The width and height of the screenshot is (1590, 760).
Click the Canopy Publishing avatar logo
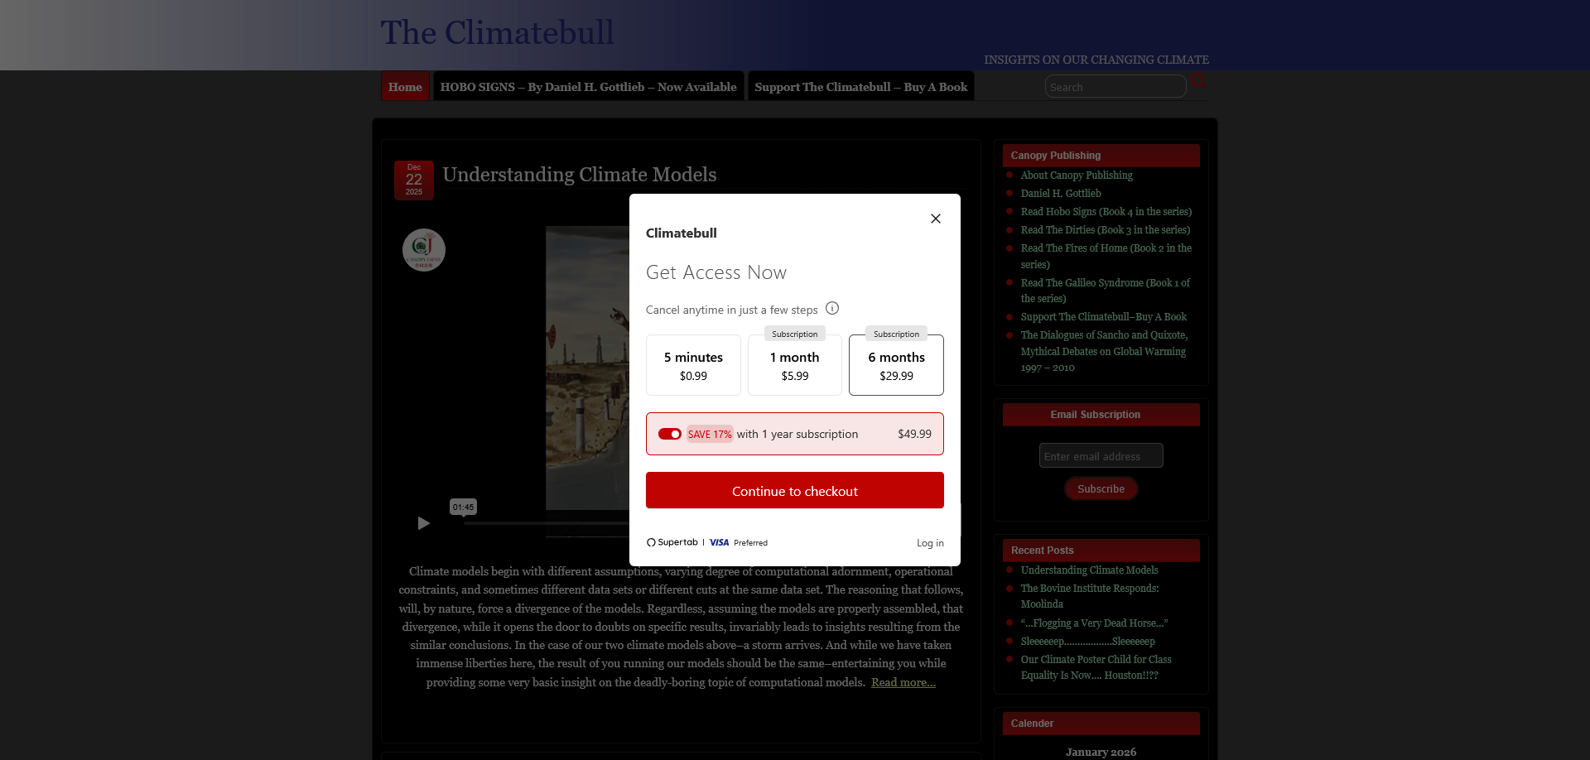point(424,250)
